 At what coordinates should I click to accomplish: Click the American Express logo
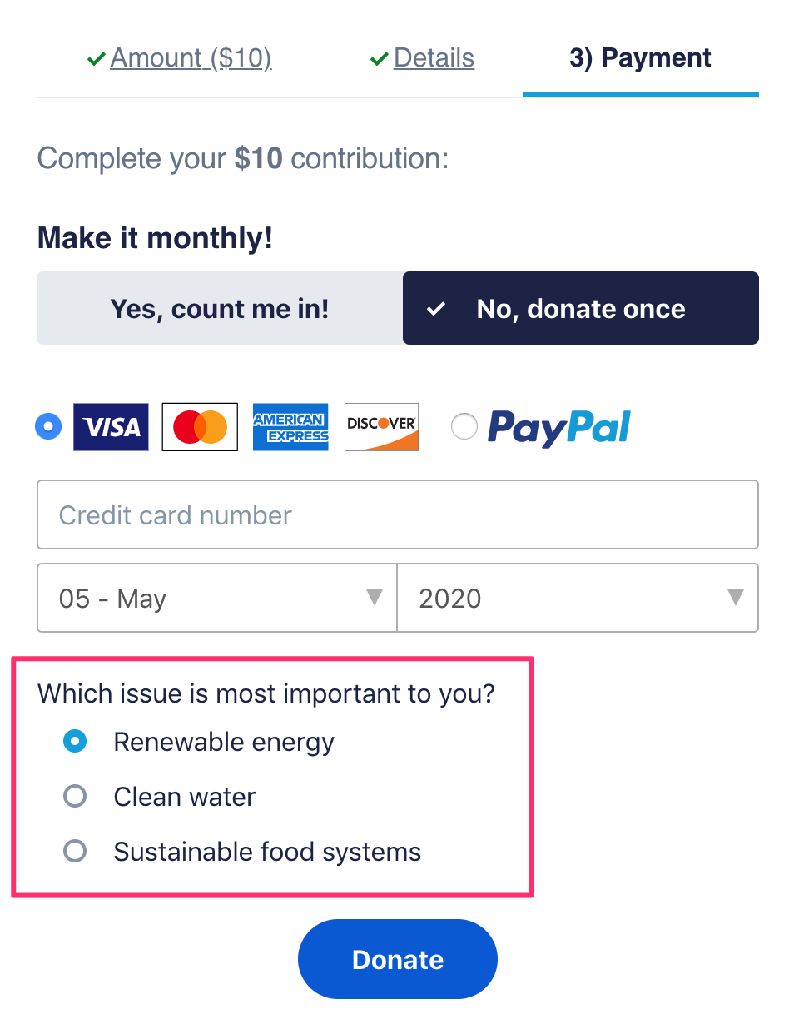(x=290, y=427)
